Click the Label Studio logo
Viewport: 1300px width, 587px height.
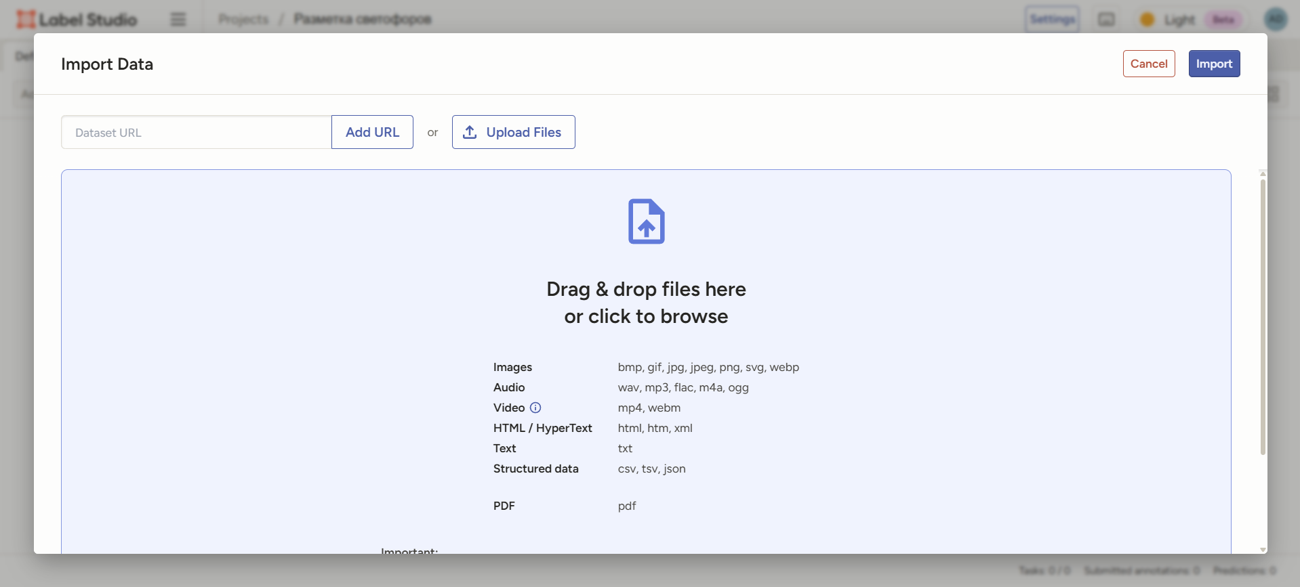pos(77,20)
